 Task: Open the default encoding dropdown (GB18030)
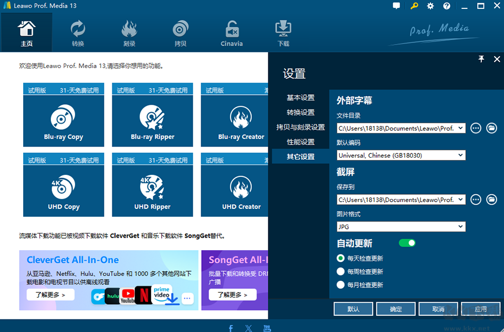click(x=401, y=156)
